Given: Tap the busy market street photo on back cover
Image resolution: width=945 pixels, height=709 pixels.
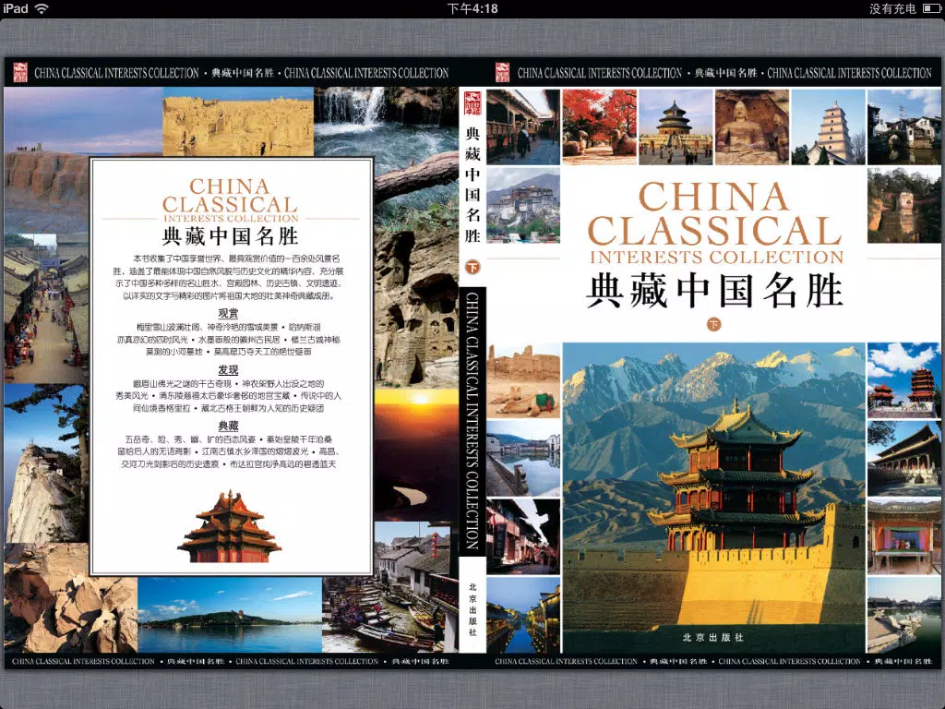Looking at the screenshot, I should click(46, 308).
